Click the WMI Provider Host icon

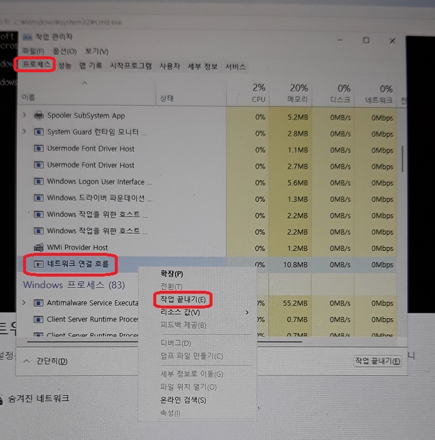point(38,247)
